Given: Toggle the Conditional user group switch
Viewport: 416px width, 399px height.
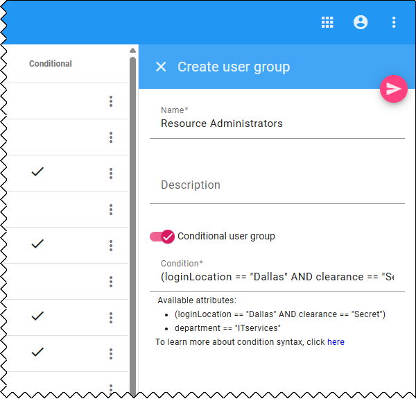Looking at the screenshot, I should coord(162,237).
